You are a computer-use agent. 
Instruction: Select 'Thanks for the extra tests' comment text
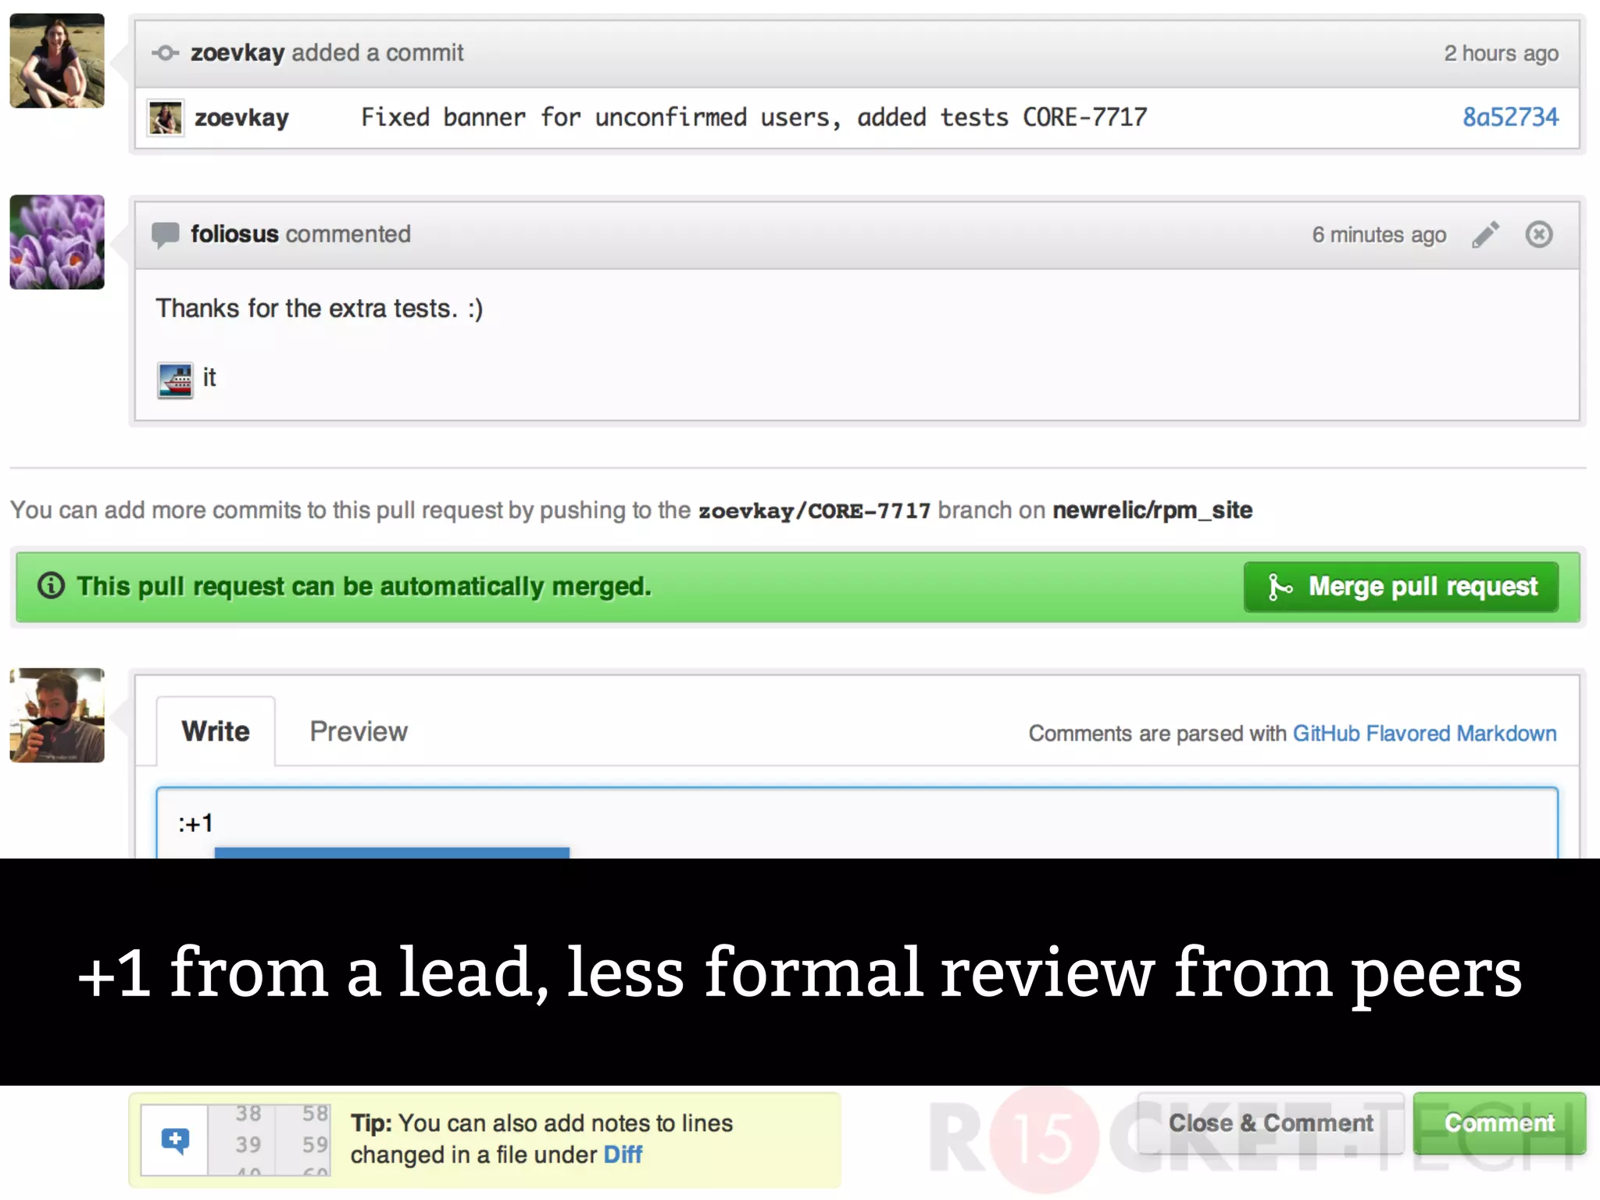pos(319,309)
